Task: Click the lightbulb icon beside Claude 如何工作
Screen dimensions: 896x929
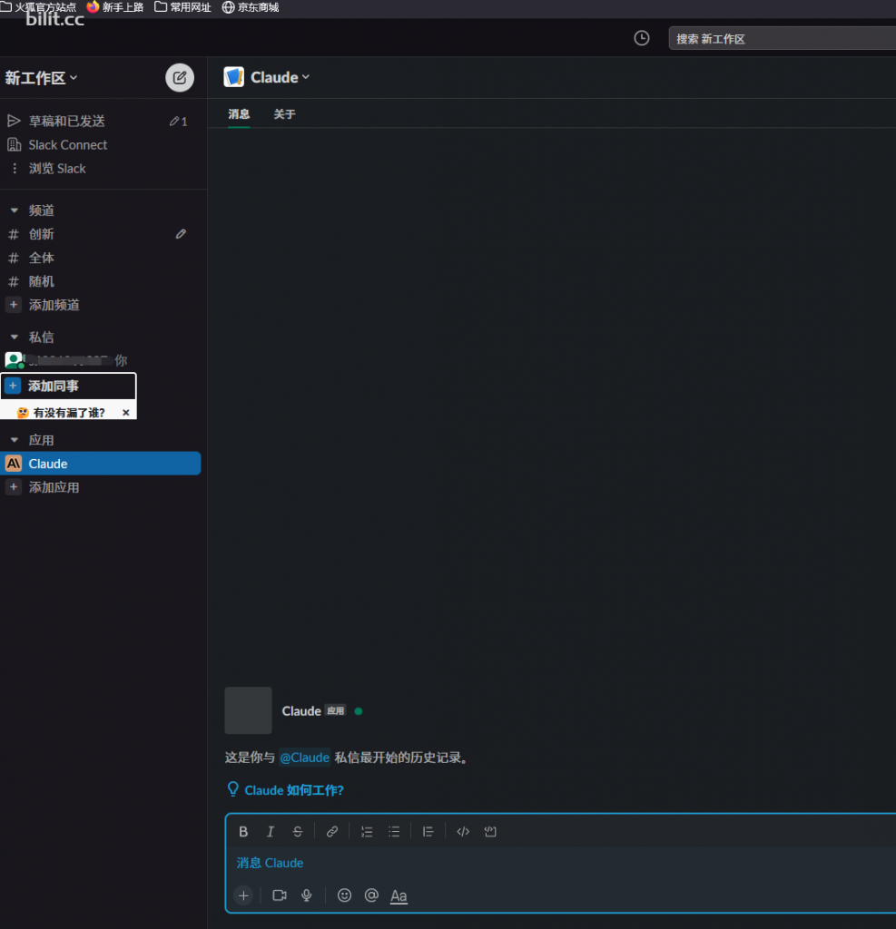Action: tap(233, 789)
